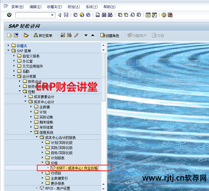Select the 目标/实际比较 folder

tap(62, 153)
